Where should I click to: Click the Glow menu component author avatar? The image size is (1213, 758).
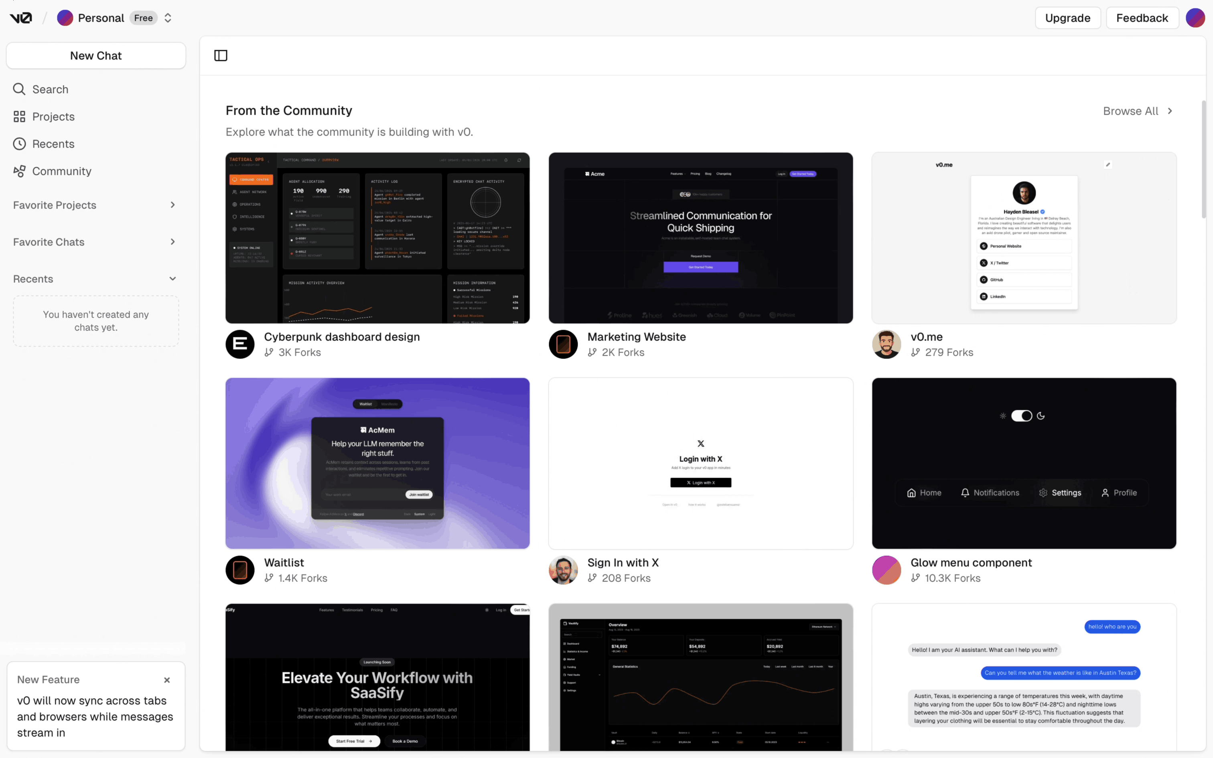click(886, 570)
